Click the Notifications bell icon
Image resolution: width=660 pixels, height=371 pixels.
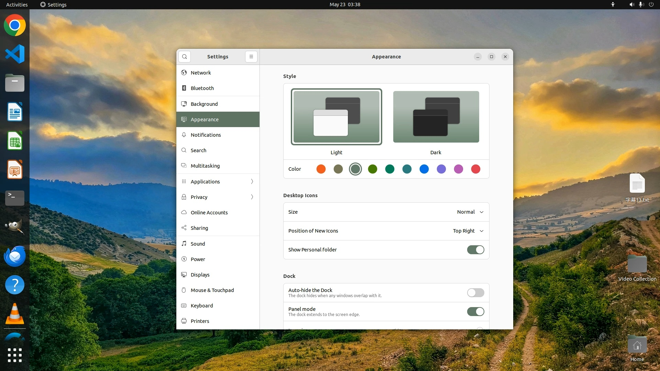coord(184,135)
